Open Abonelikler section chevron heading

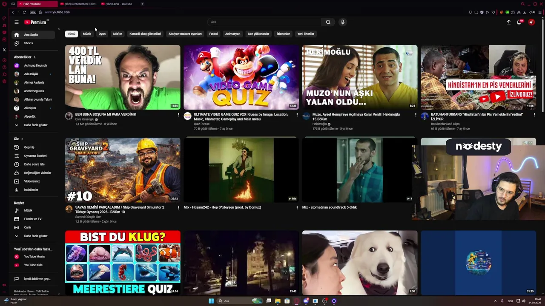click(25, 57)
